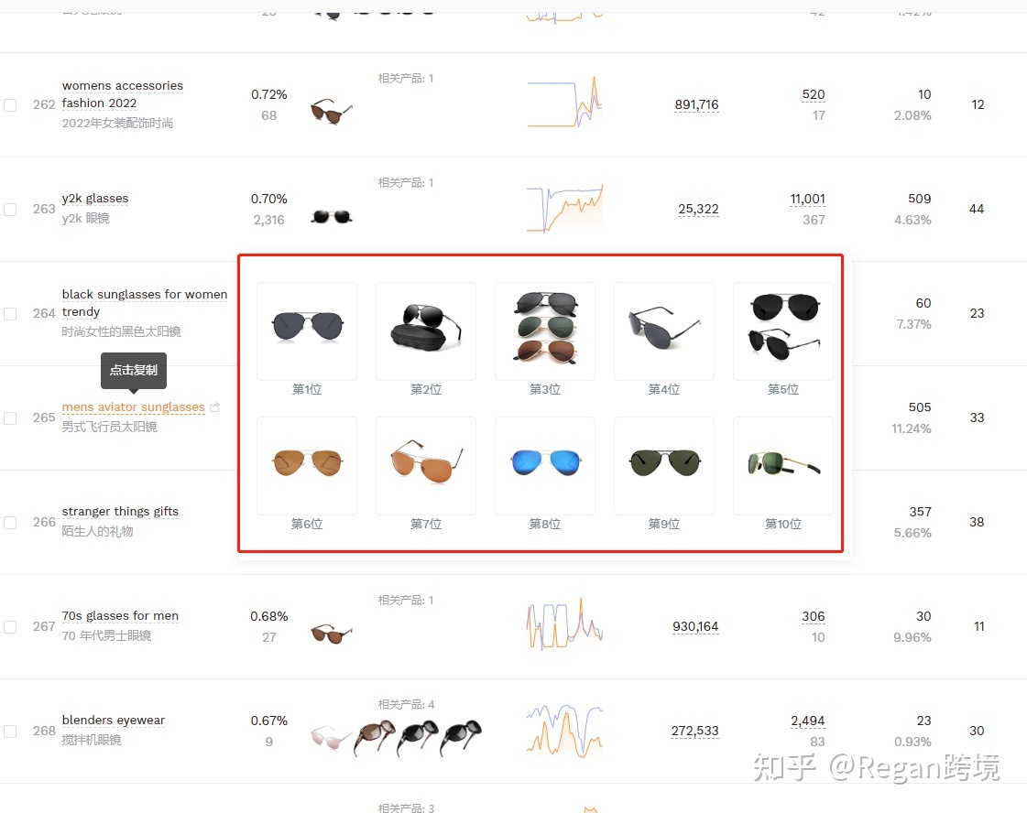Open the 第1位 ranked aviator thumbnail
Image resolution: width=1027 pixels, height=813 pixels.
click(x=307, y=331)
